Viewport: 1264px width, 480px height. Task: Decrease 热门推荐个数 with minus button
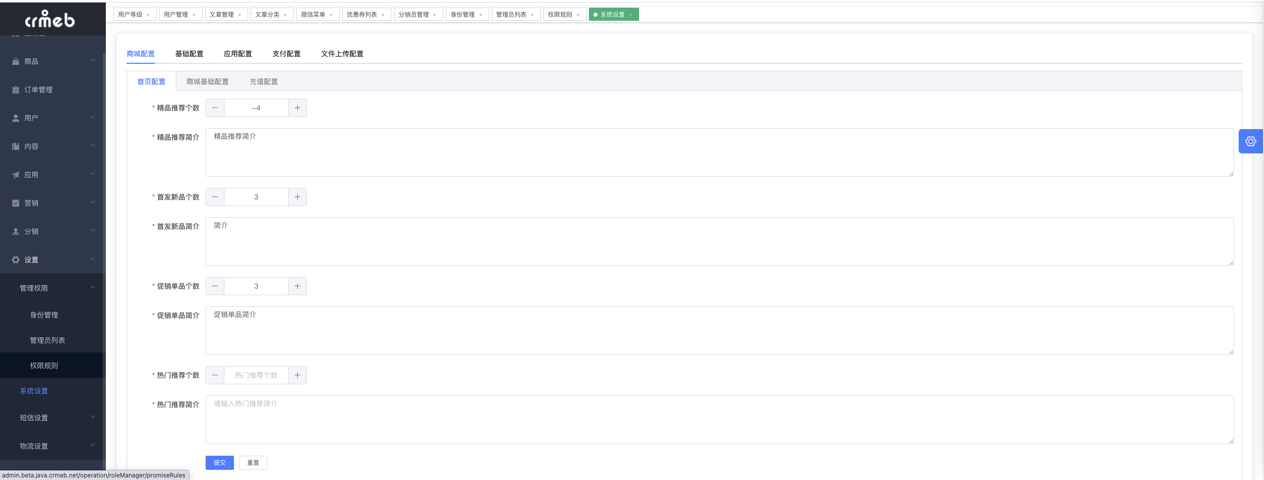(x=215, y=375)
